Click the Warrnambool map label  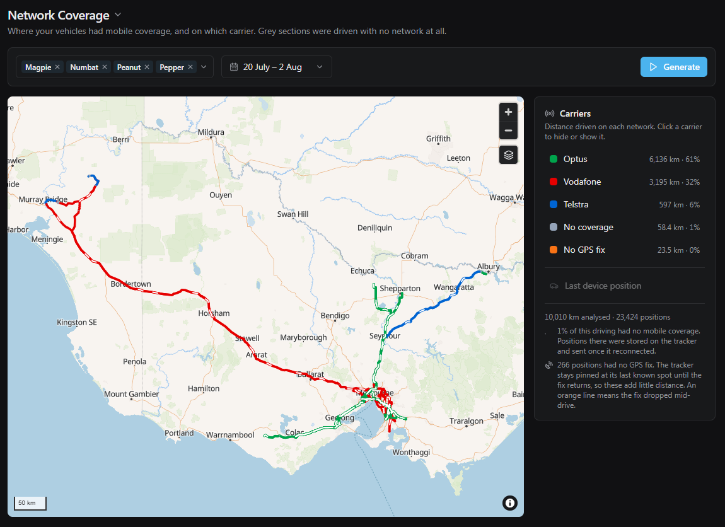pos(230,435)
